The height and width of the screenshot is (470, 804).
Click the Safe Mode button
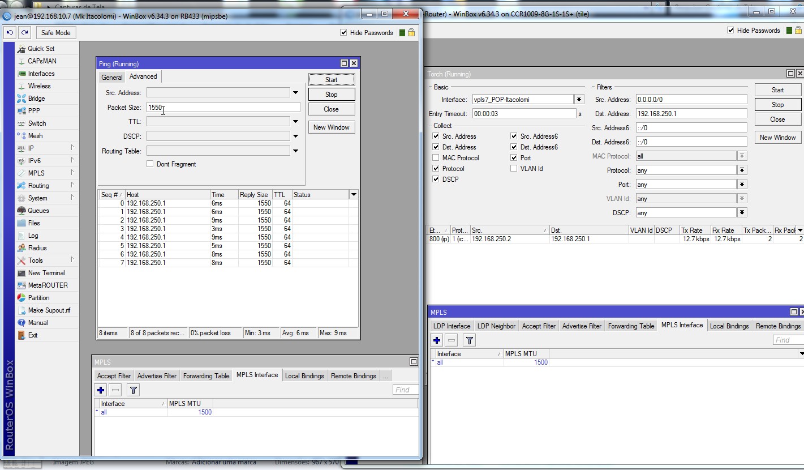(55, 33)
